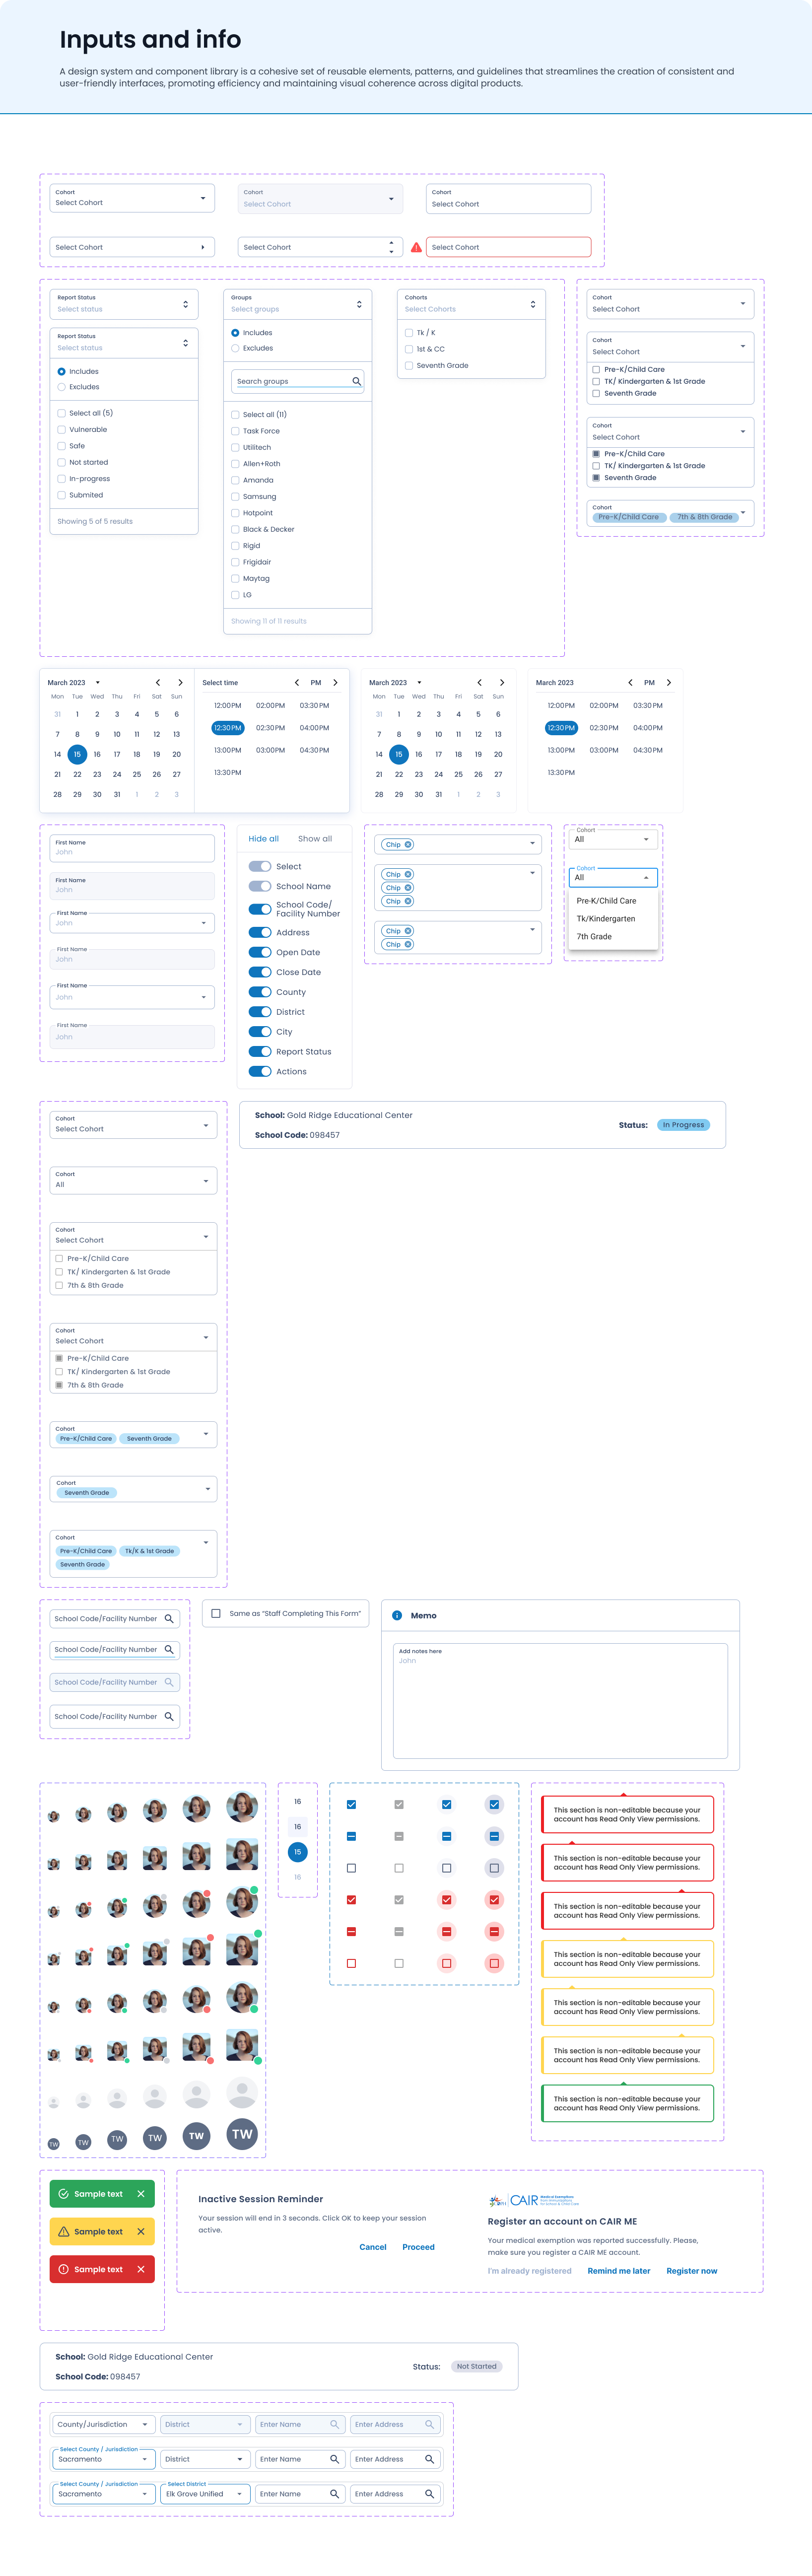Screen dimensions: 812x2576
Task: Check the Select all (11) box
Action: (235, 415)
